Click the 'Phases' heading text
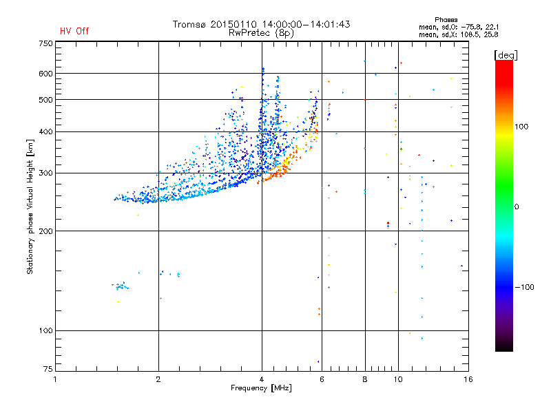Screen dimensions: 551x413 (446, 20)
